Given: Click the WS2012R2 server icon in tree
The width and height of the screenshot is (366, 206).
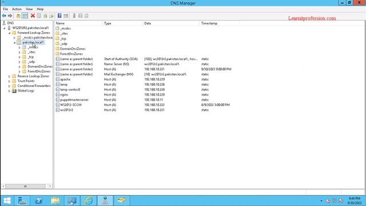Looking at the screenshot, I should coord(9,28).
